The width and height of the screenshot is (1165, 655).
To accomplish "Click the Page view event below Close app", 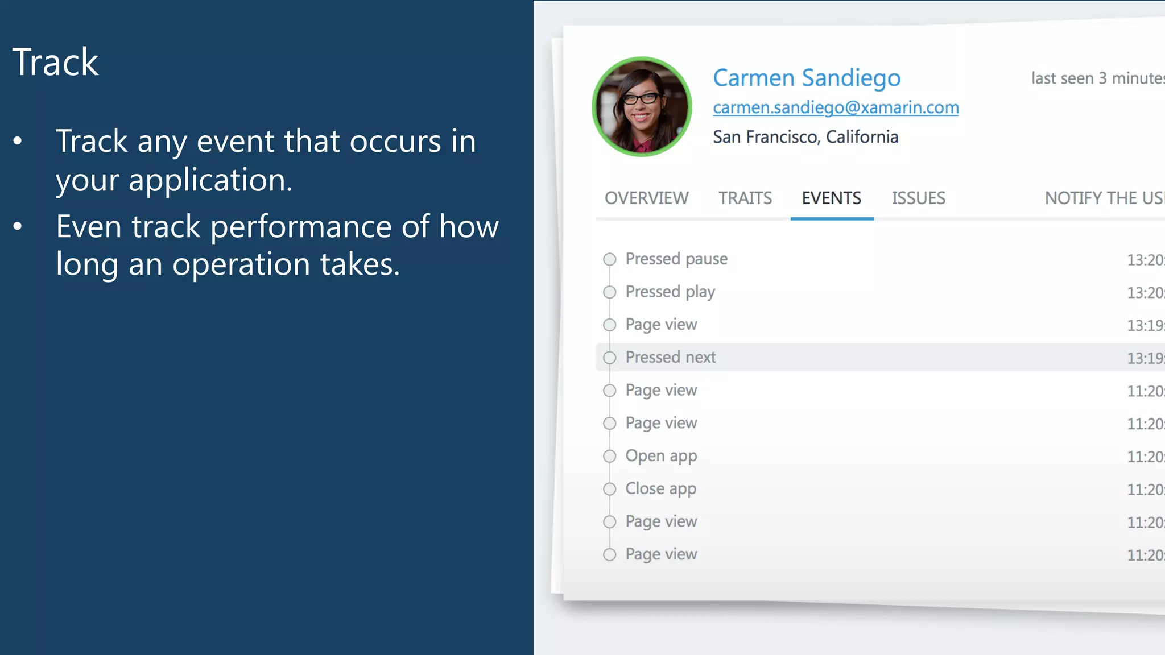I will (881, 522).
